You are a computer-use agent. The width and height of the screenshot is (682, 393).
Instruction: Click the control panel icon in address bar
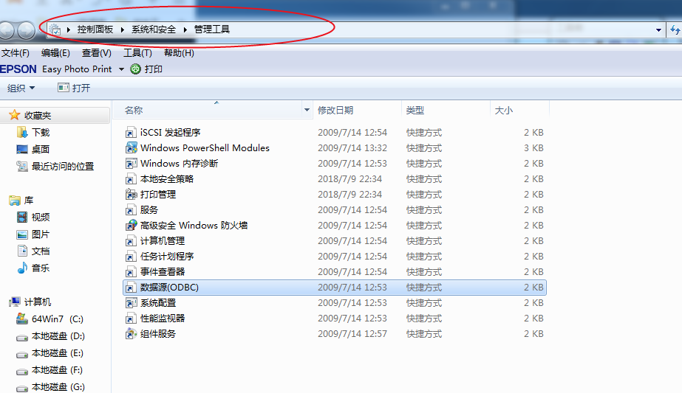click(x=55, y=29)
